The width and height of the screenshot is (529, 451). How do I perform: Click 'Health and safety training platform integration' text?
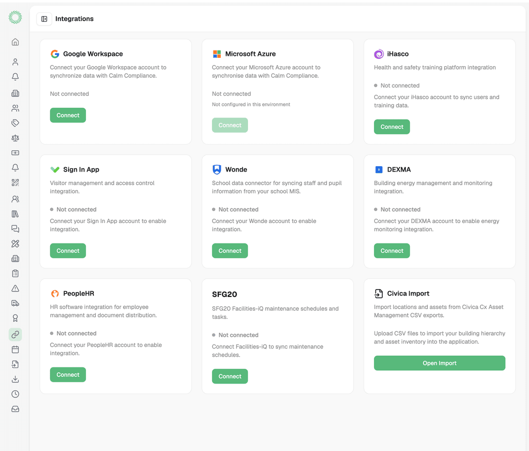(x=435, y=68)
